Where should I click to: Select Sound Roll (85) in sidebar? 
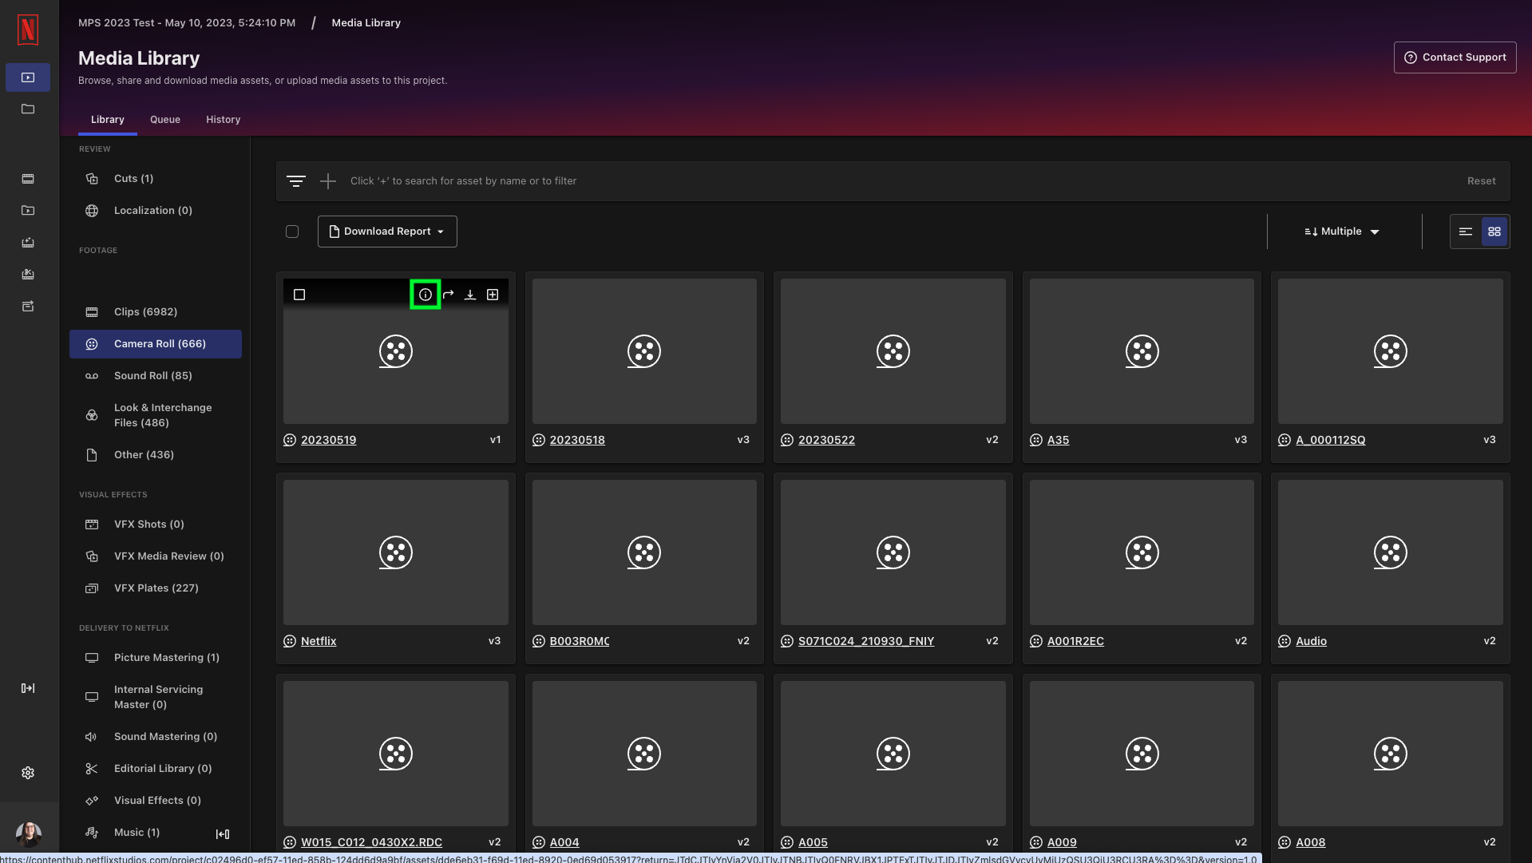(153, 376)
